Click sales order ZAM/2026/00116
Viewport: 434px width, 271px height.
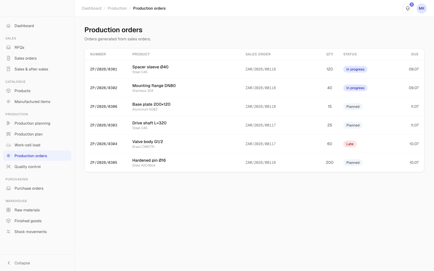pyautogui.click(x=261, y=163)
